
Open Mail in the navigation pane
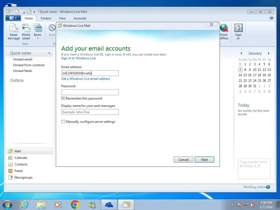click(x=30, y=151)
